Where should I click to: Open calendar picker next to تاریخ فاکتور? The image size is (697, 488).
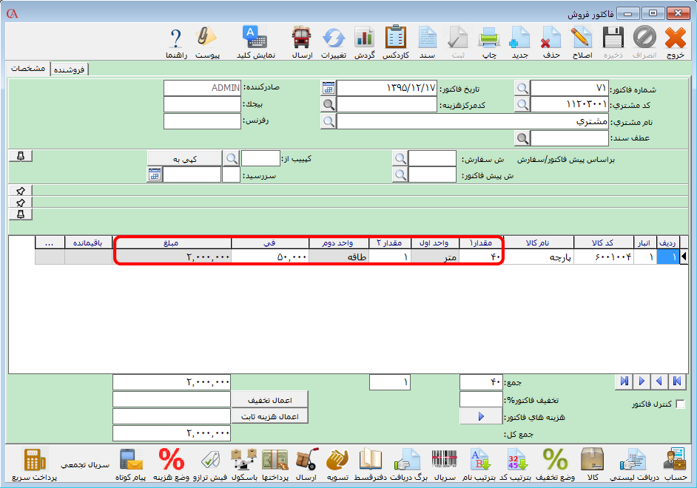pyautogui.click(x=328, y=88)
